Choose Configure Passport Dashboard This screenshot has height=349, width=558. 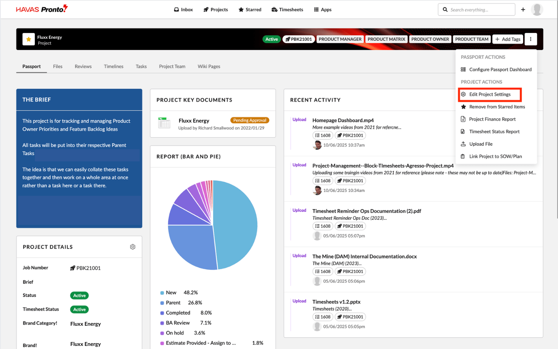tap(496, 69)
